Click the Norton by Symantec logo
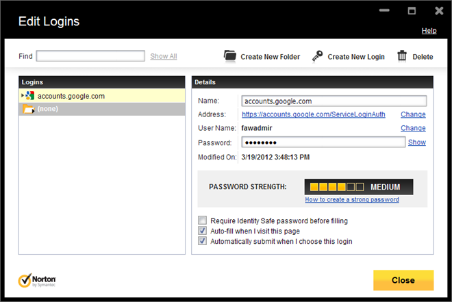 37,280
